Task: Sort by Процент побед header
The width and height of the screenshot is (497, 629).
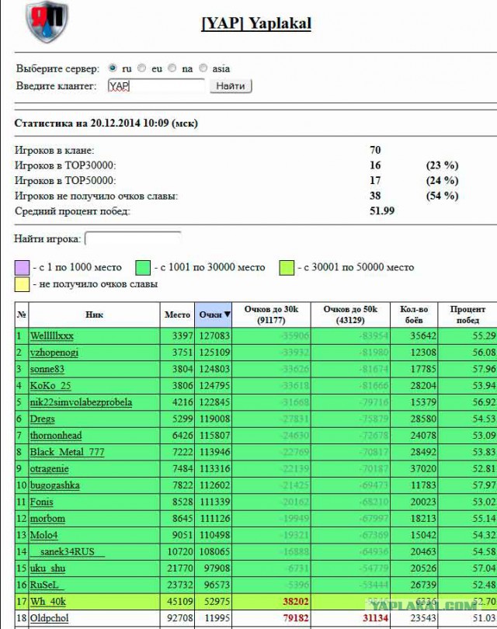Action: 467,314
